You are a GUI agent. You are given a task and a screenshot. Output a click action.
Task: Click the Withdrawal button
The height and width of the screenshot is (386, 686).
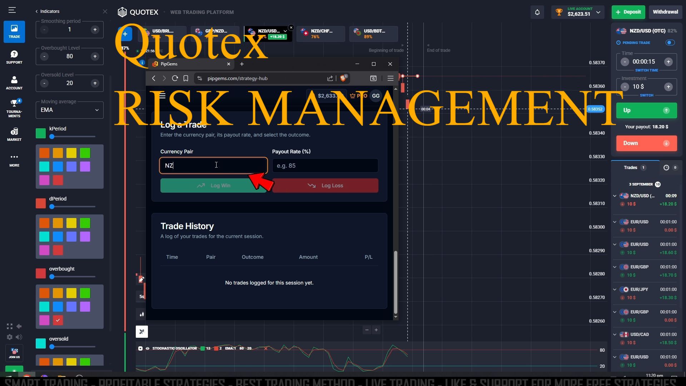point(665,12)
